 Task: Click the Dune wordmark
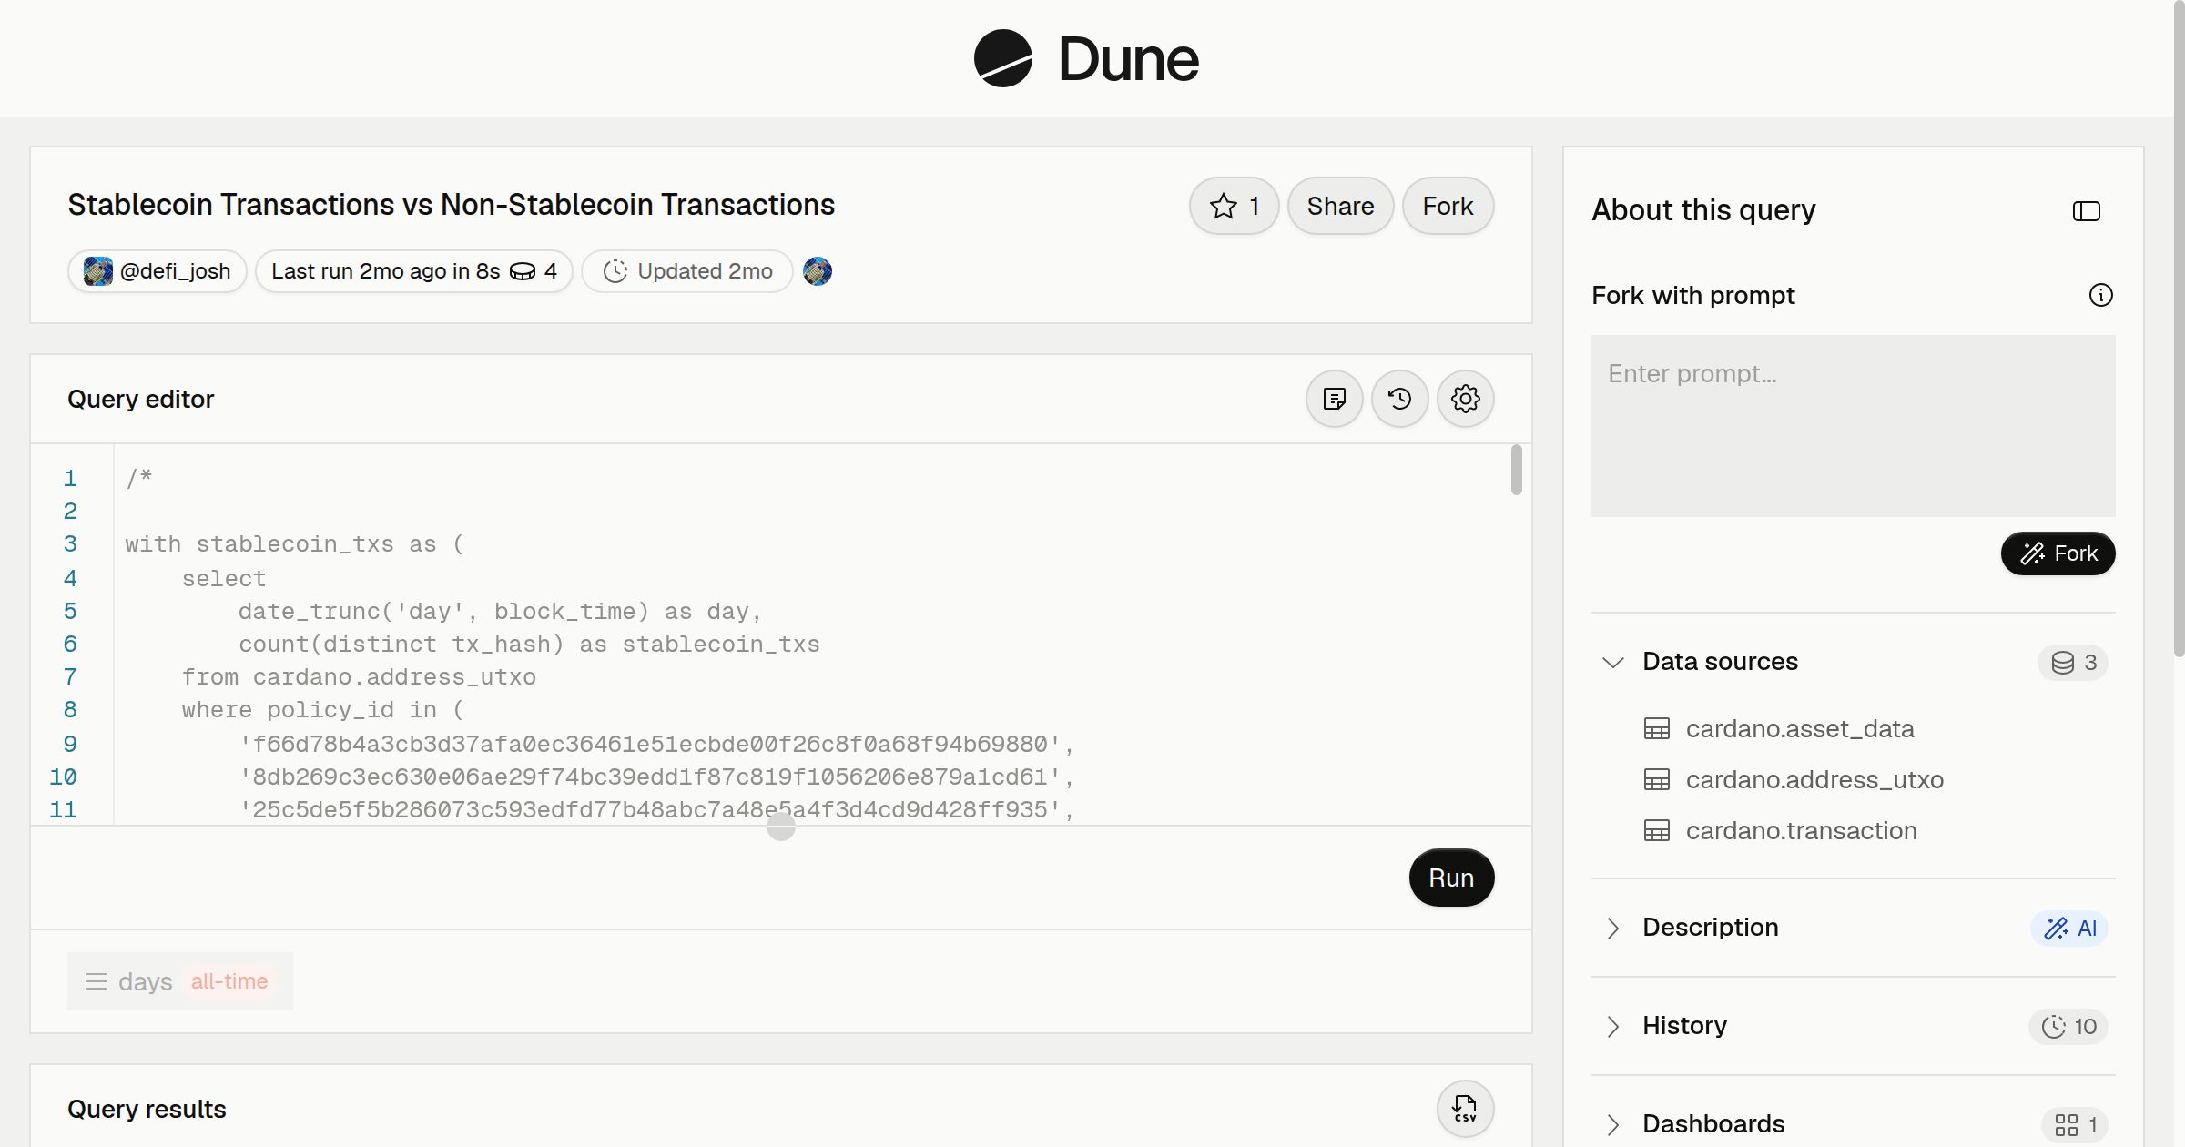[1128, 59]
